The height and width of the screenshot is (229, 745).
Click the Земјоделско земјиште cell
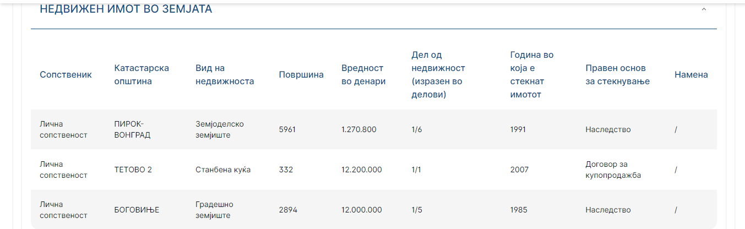click(x=220, y=129)
